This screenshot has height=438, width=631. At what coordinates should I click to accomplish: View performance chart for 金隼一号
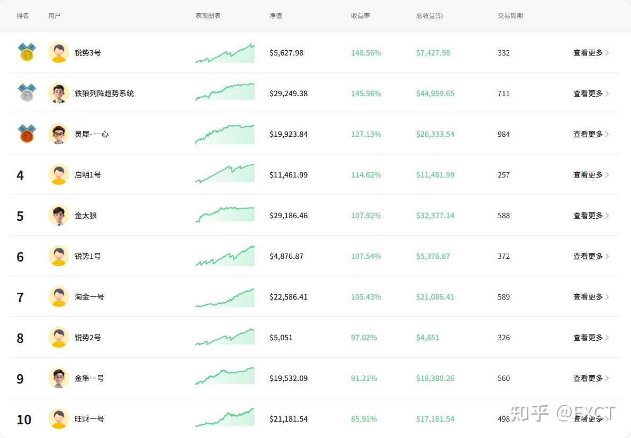(225, 376)
